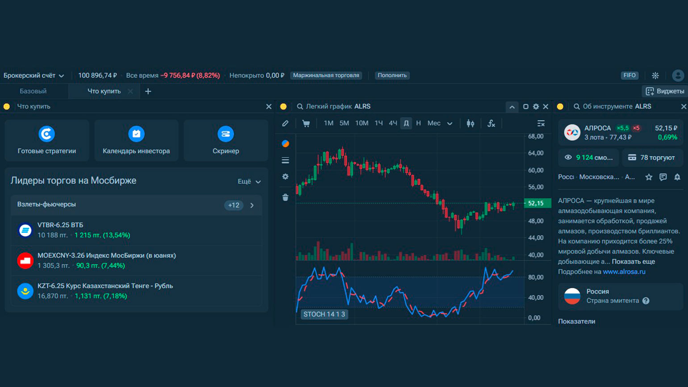
Task: Toggle the 9 124 watching eye indicator
Action: click(589, 157)
